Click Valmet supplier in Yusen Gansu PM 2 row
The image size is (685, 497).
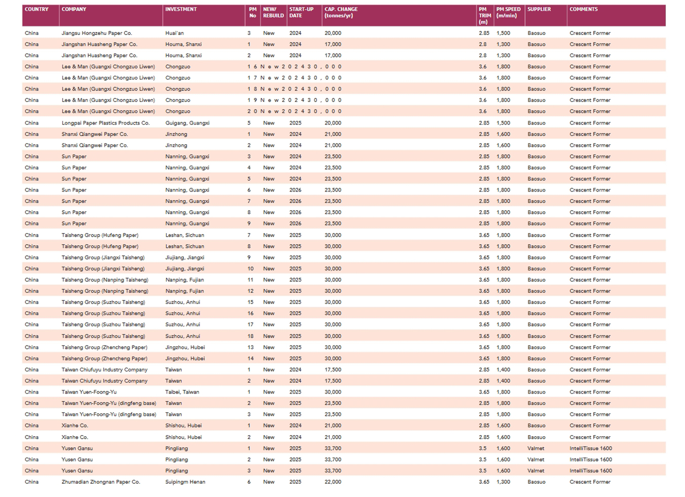click(536, 459)
